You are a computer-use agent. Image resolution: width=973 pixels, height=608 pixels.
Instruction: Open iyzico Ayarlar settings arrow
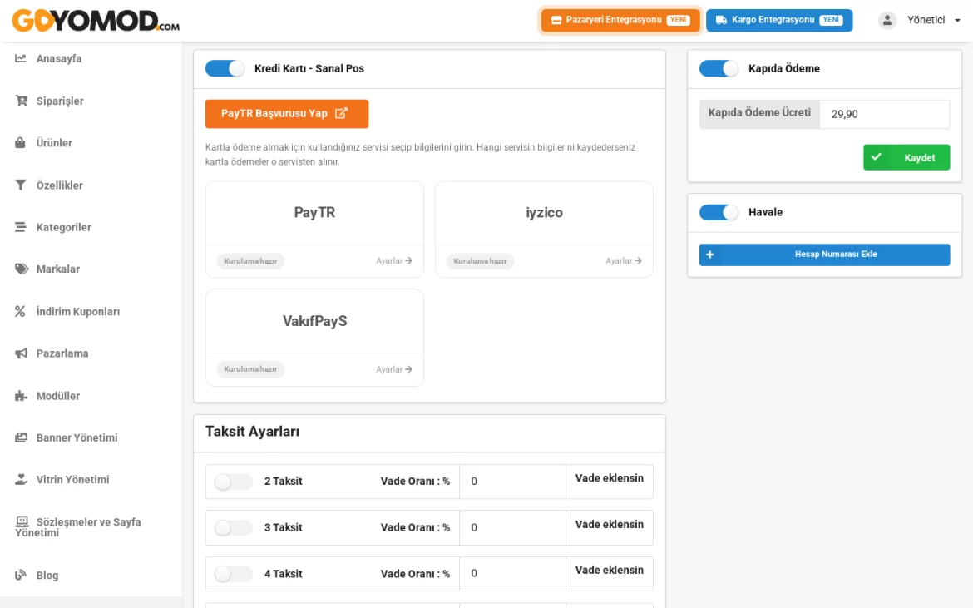tap(624, 261)
